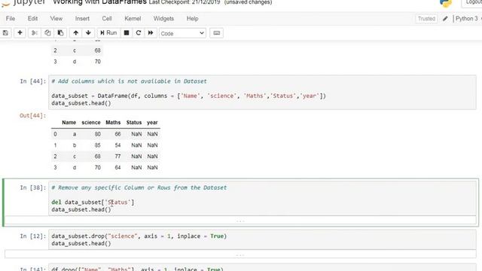The height and width of the screenshot is (271, 482).
Task: Copy selected cells with the copy icon
Action: pyautogui.click(x=47, y=33)
